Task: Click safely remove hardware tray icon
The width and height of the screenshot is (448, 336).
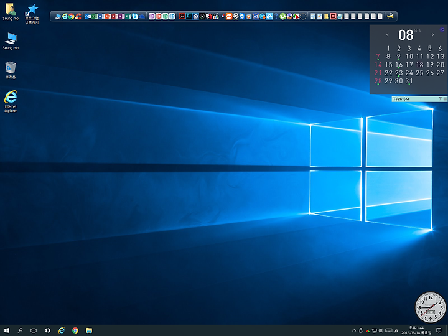Action: (361, 330)
